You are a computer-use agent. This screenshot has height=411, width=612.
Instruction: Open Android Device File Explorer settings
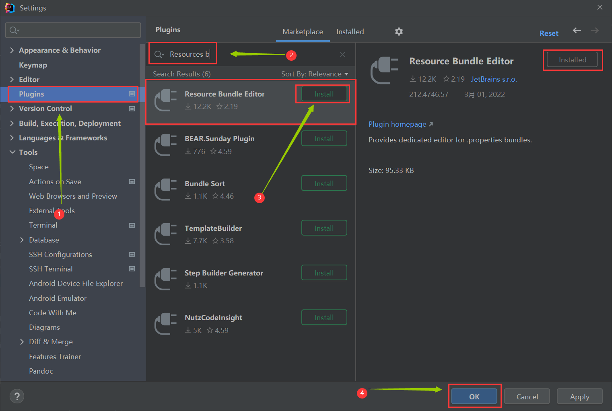[76, 283]
